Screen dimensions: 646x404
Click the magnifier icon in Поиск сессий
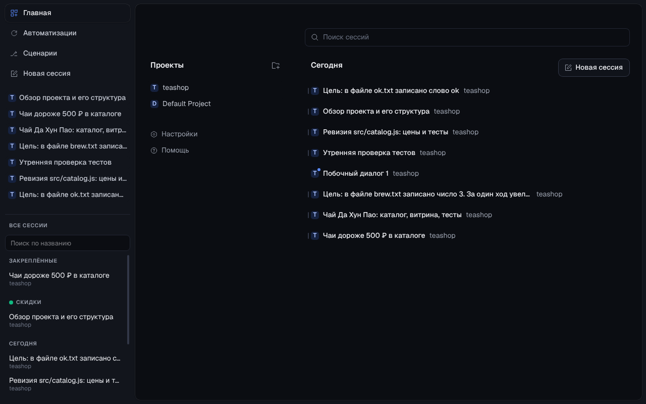[315, 37]
